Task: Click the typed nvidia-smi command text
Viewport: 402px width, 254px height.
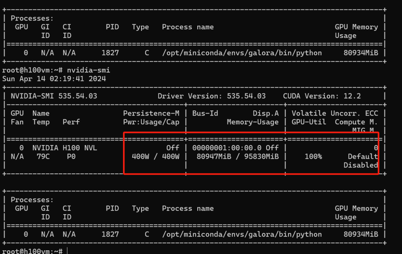Action: (x=88, y=70)
